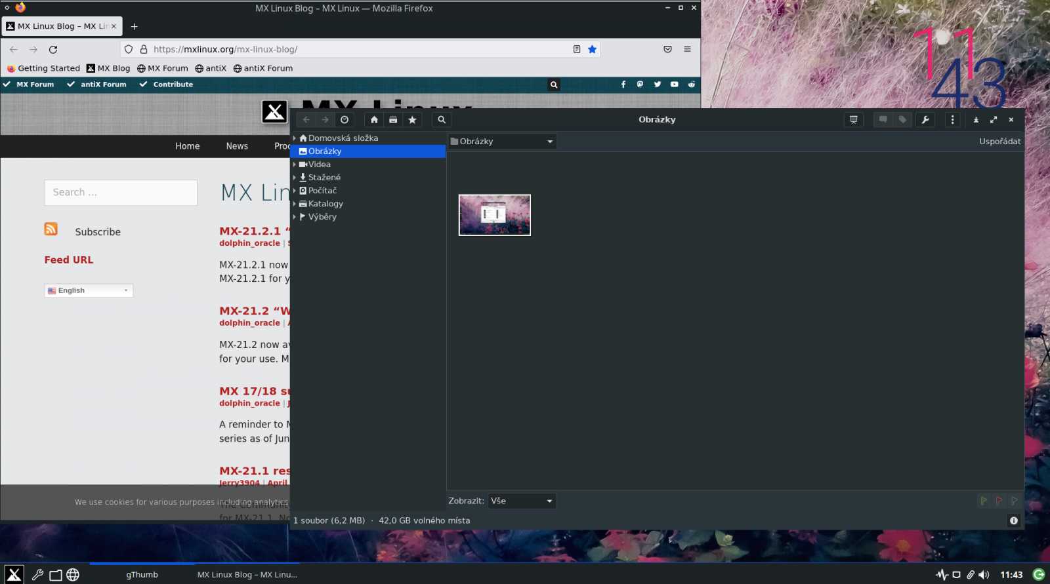Open file manager launcher in panel
Viewport: 1050px width, 584px height.
(x=56, y=575)
